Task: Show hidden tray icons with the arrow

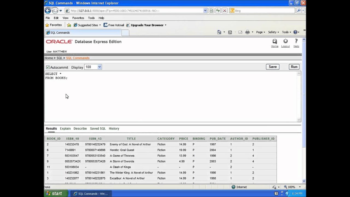Action: [287, 194]
